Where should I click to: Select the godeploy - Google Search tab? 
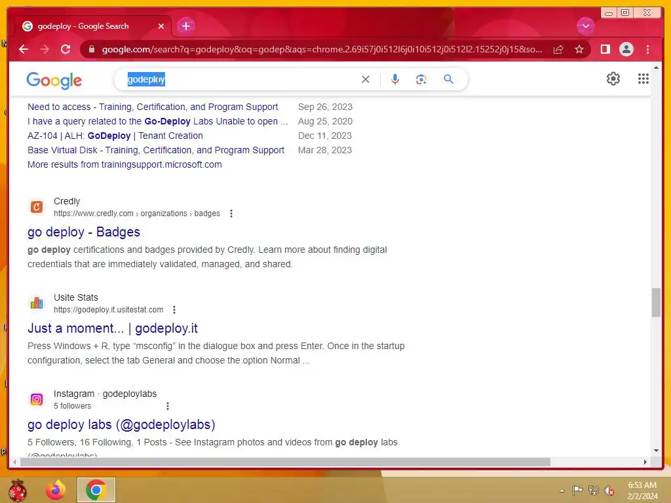coord(93,26)
